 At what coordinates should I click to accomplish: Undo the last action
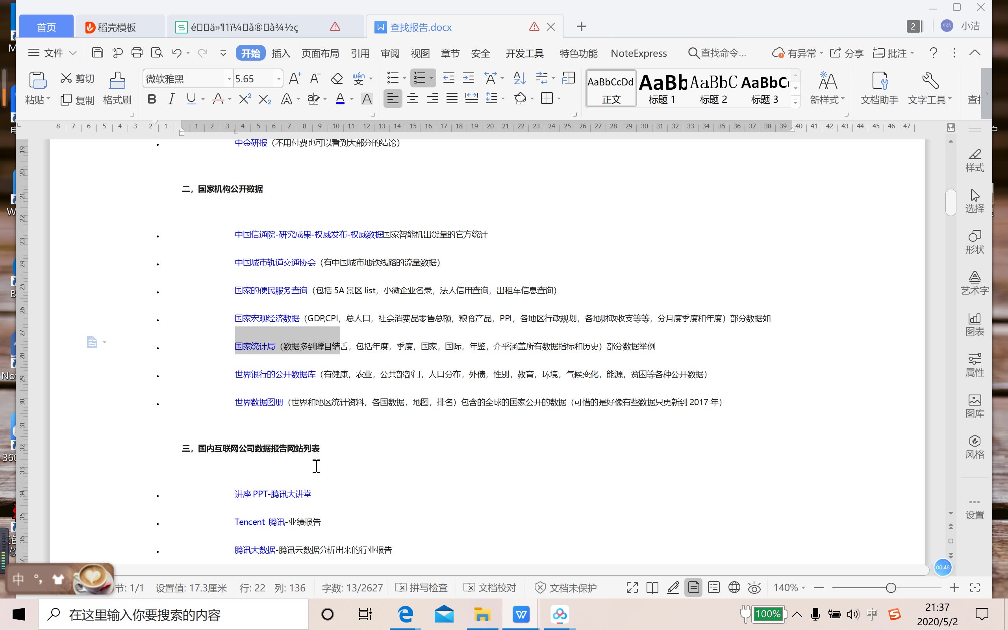pos(177,53)
